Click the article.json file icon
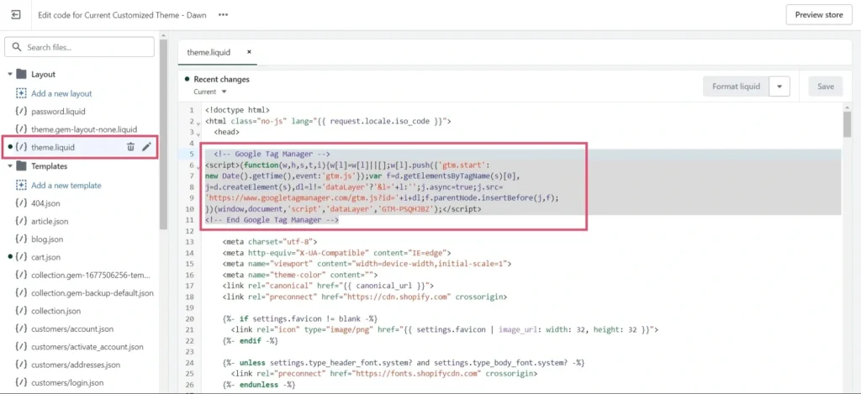This screenshot has width=861, height=394. pyautogui.click(x=21, y=221)
